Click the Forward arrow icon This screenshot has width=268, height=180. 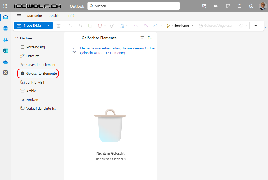pyautogui.click(x=156, y=26)
